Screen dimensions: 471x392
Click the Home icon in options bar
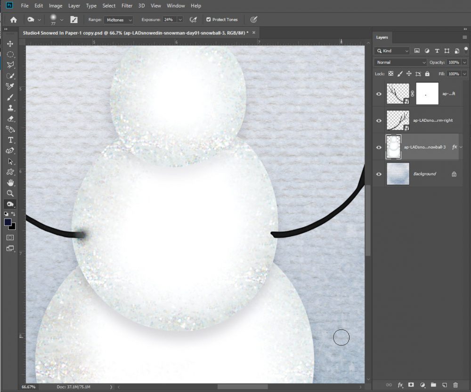point(14,20)
